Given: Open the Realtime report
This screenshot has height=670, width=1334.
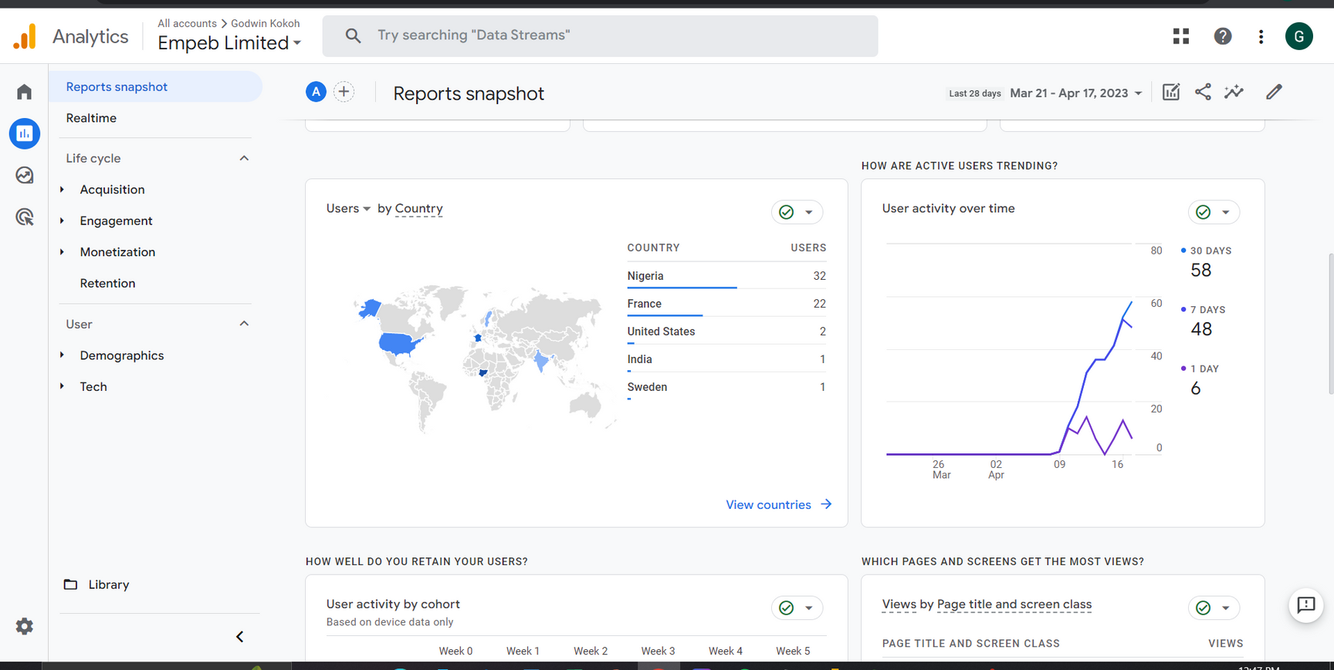Looking at the screenshot, I should [91, 118].
